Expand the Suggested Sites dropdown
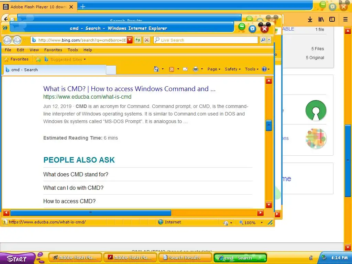This screenshot has width=352, height=264. pyautogui.click(x=85, y=59)
